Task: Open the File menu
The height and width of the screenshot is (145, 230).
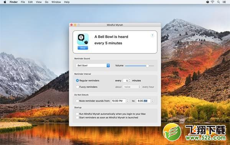Action: 23,2
